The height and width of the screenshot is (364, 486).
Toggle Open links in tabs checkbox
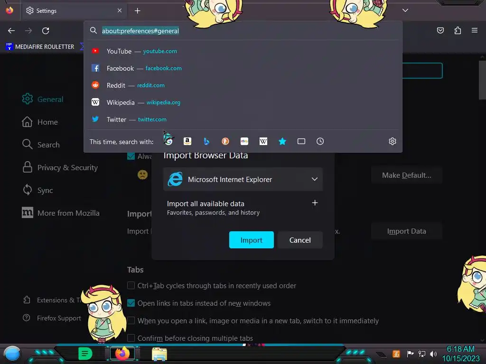tap(131, 303)
